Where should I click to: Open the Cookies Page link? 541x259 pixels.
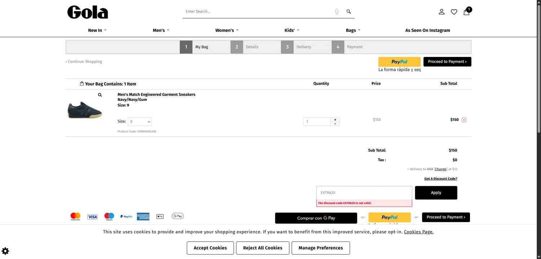419,232
